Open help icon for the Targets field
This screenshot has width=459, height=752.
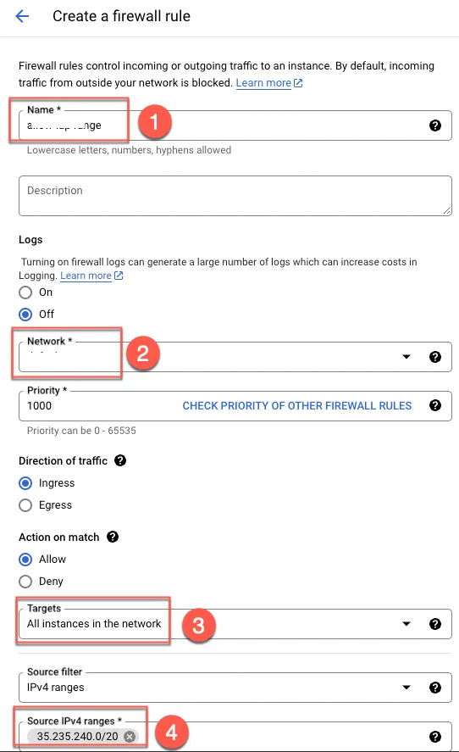pyautogui.click(x=434, y=623)
